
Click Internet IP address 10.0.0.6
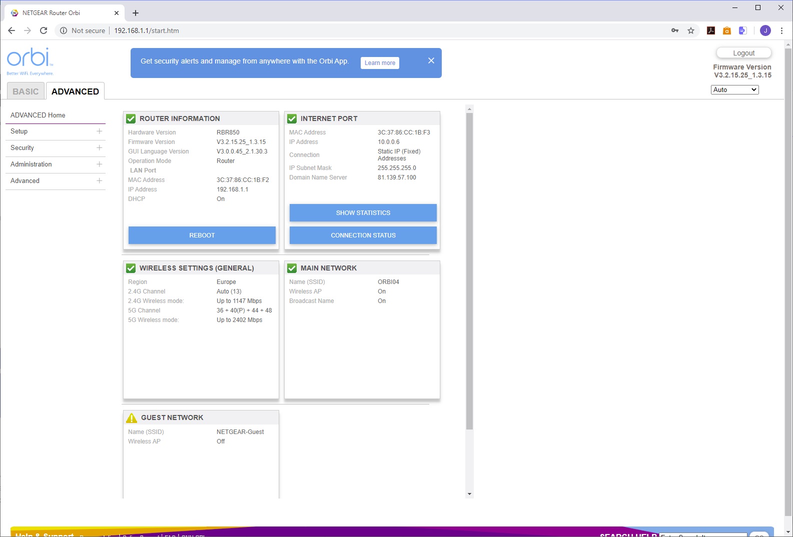coord(389,142)
